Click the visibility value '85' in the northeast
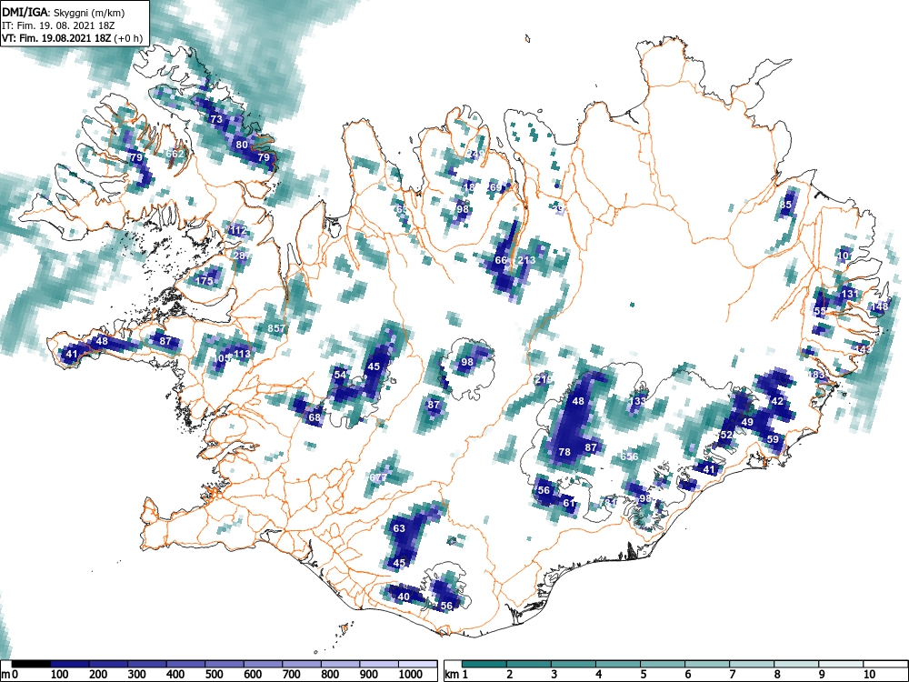 point(785,205)
